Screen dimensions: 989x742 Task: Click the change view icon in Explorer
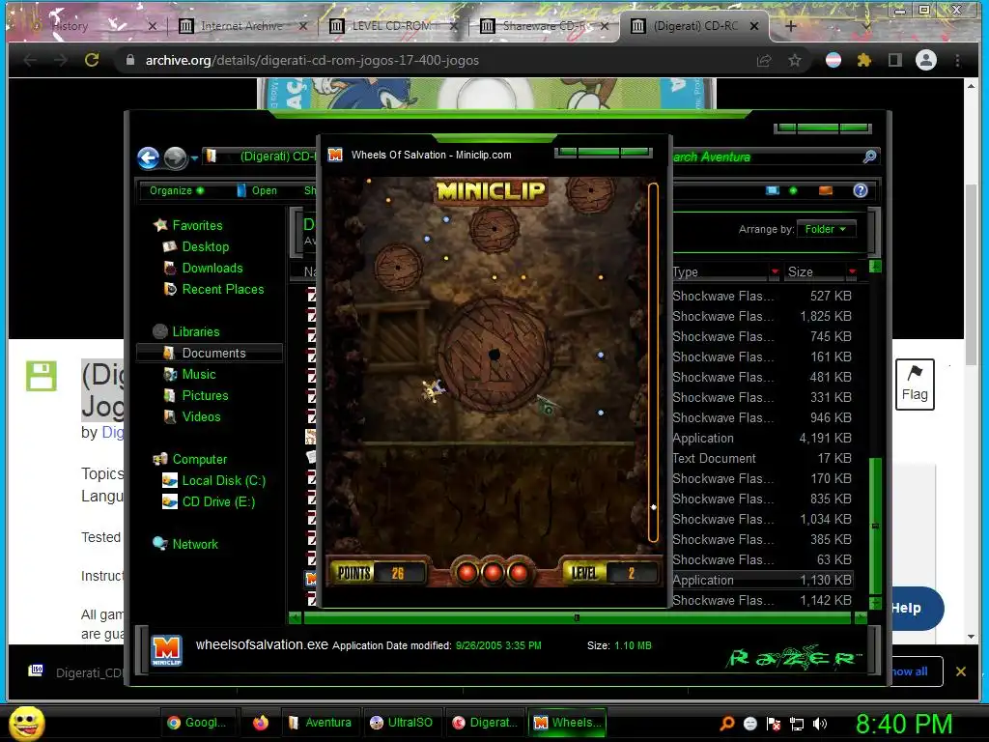[x=773, y=190]
